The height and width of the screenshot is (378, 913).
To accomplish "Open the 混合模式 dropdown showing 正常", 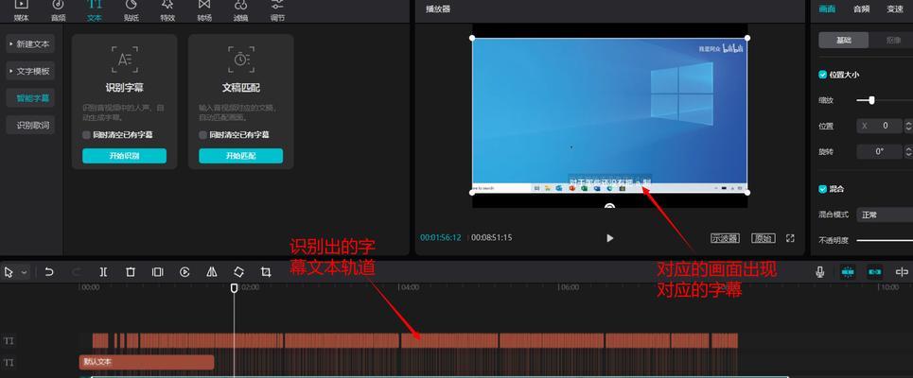I will click(885, 215).
